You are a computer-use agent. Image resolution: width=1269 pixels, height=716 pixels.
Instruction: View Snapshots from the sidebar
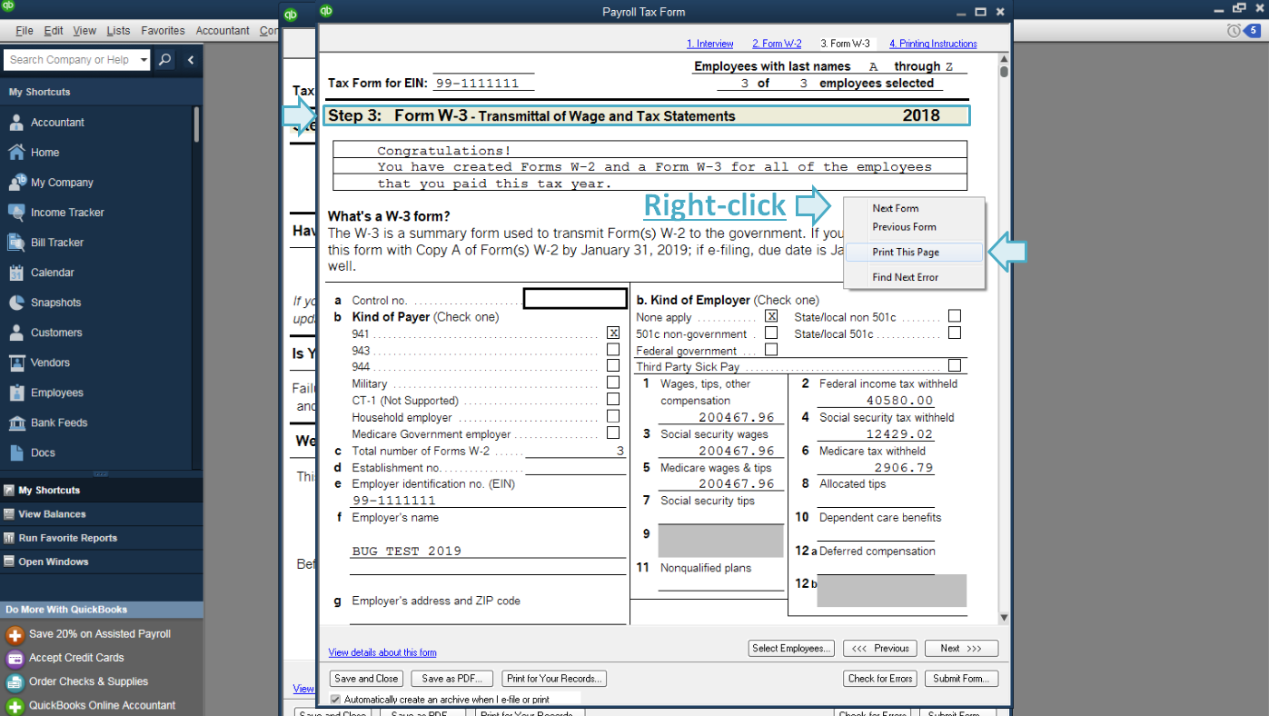[16, 302]
